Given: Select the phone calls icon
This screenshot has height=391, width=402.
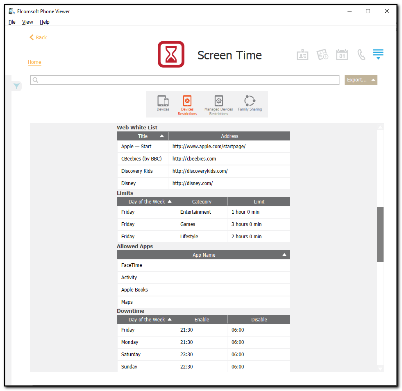Looking at the screenshot, I should tap(361, 54).
